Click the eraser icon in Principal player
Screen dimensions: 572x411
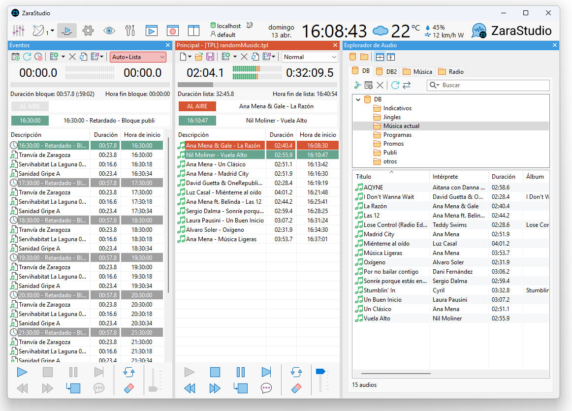(296, 388)
